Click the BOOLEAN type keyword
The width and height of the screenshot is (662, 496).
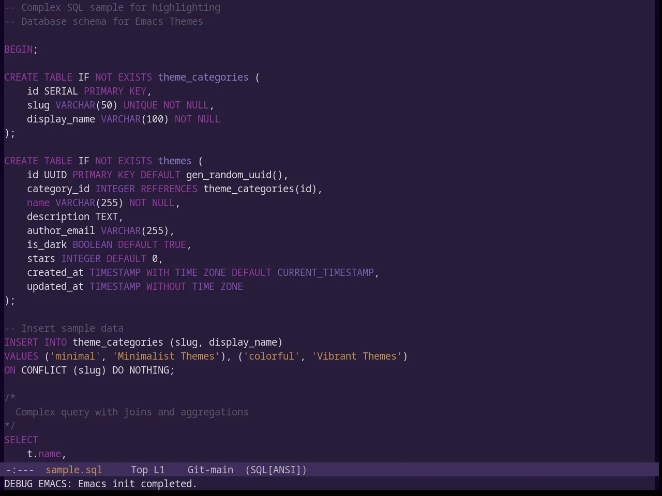point(92,244)
